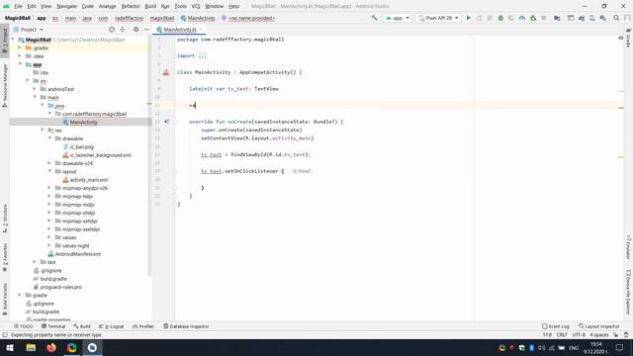Image resolution: width=633 pixels, height=356 pixels.
Task: Select proguard-rules.pro file
Action: pos(61,287)
